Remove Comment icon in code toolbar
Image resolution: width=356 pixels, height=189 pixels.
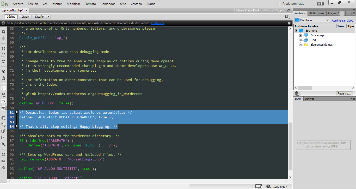pos(3,125)
